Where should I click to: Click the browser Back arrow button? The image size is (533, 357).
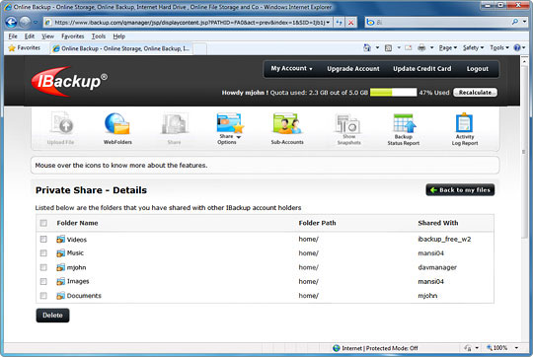[11, 23]
